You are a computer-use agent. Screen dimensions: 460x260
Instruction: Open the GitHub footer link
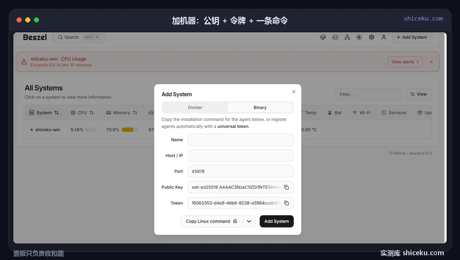coord(397,153)
